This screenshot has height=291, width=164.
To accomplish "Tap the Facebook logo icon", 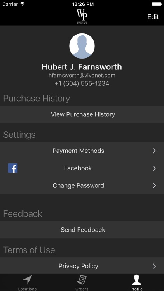I will 13,168.
